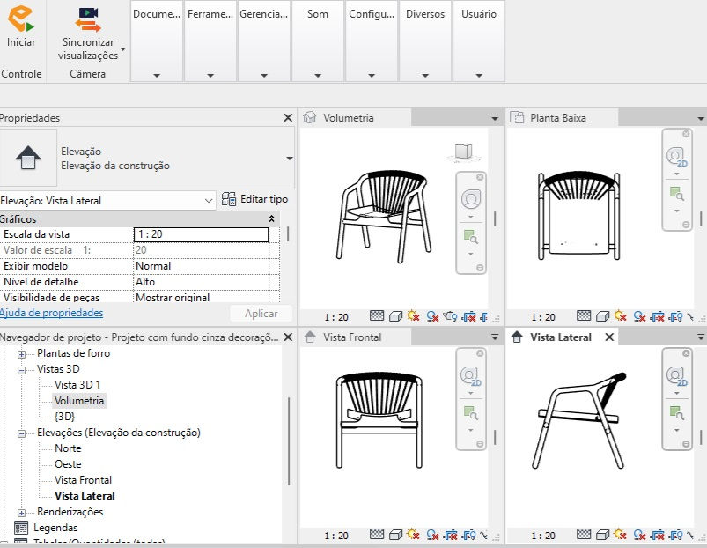Toggle the sun path in Planta Baixa view bar
The width and height of the screenshot is (707, 548).
click(620, 315)
